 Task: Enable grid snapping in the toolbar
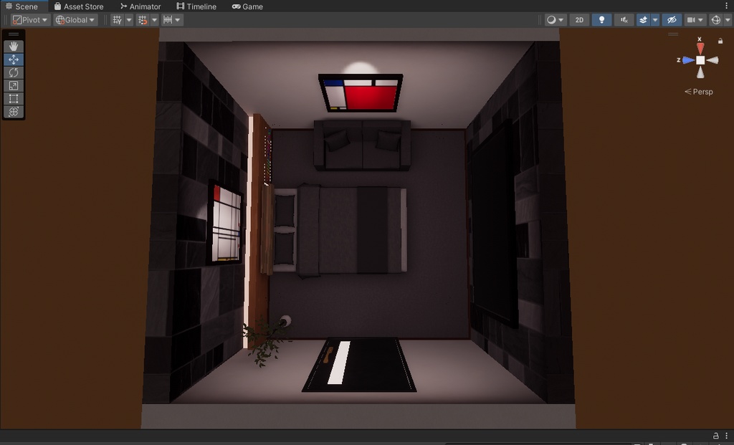143,19
